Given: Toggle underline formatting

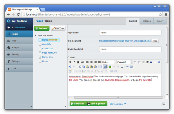Looking at the screenshot, I should [78, 62].
